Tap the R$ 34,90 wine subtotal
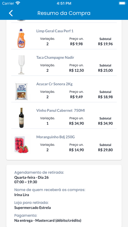This screenshot has height=227, width=128. click(x=105, y=124)
